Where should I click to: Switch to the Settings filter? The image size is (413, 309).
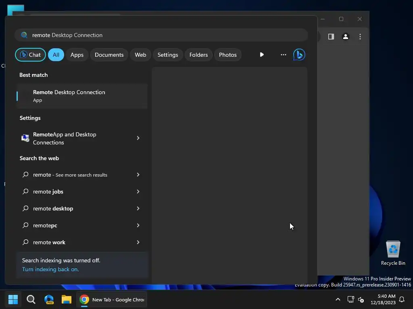[x=168, y=55]
